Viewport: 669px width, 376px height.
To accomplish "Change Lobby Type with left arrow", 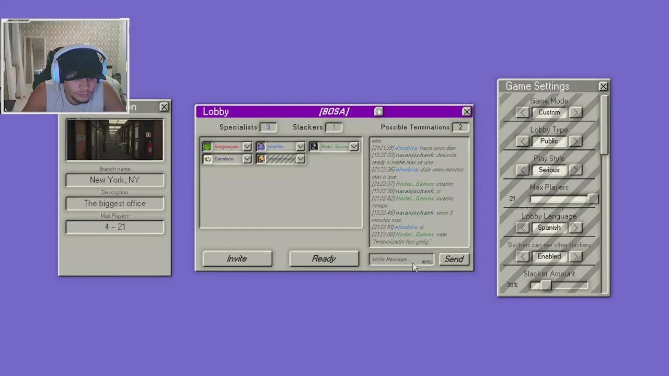I will click(x=523, y=141).
